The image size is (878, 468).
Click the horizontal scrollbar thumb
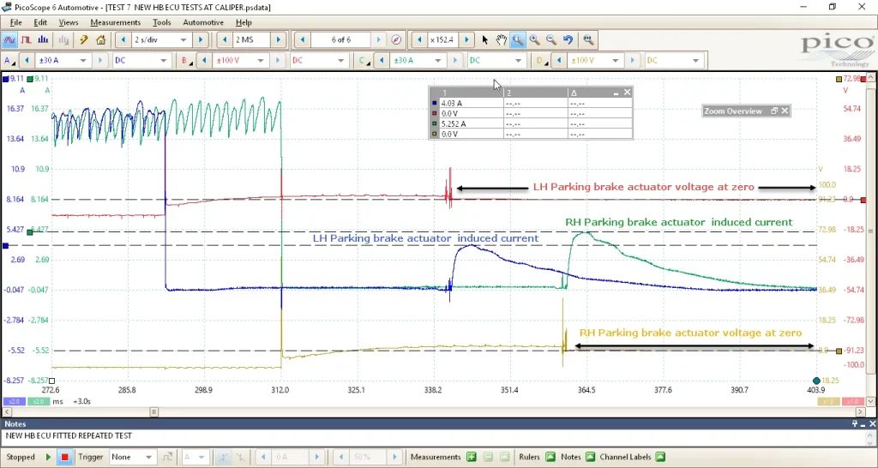(154, 412)
